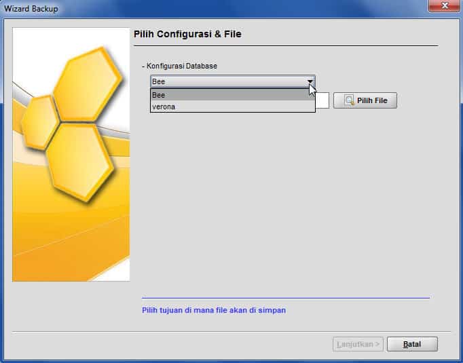Click the 'Wizard Backup' window title
This screenshot has width=463, height=363.
click(x=31, y=9)
